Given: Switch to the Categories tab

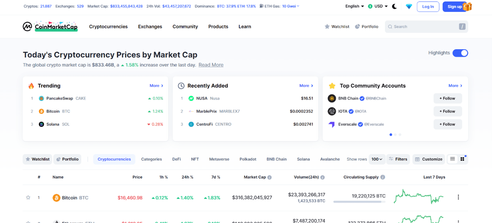Looking at the screenshot, I should (x=151, y=159).
